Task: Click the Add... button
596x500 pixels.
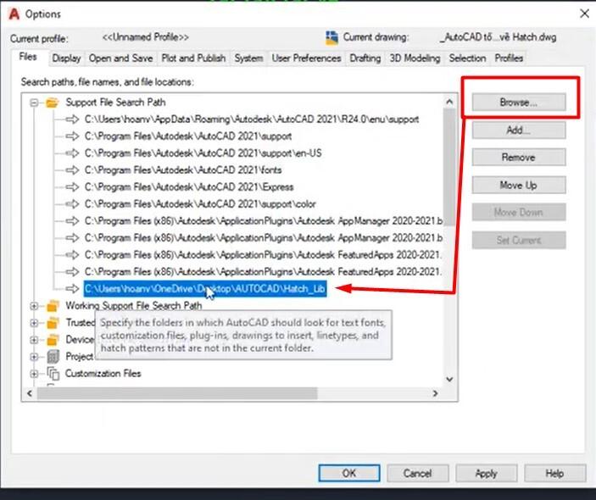Action: 519,131
